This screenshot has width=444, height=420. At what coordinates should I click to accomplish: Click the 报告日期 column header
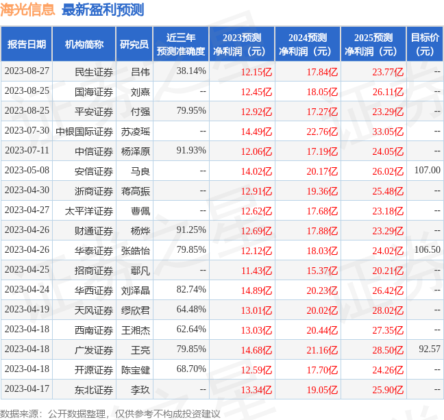(x=27, y=45)
